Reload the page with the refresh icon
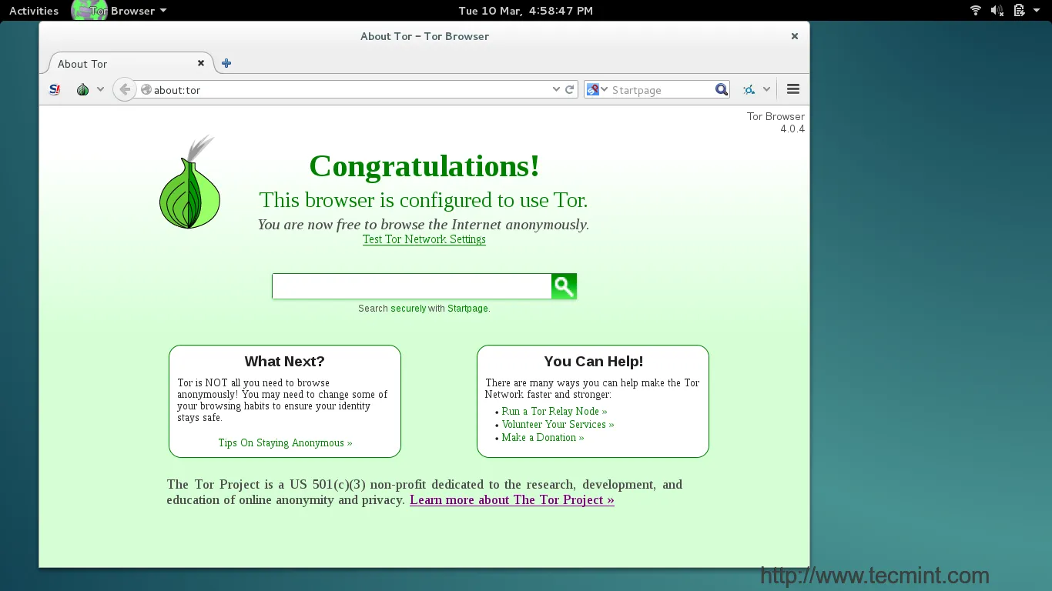The width and height of the screenshot is (1052, 591). click(570, 89)
